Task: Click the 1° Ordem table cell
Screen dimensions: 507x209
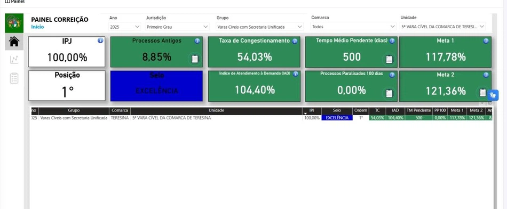Action: pyautogui.click(x=361, y=118)
